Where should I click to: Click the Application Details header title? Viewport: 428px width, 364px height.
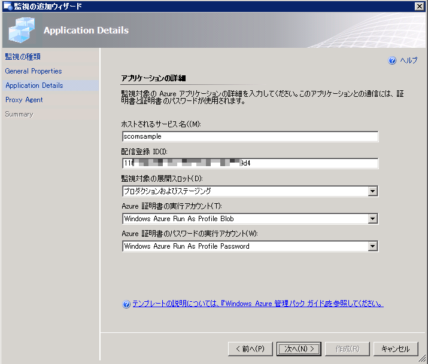click(86, 30)
